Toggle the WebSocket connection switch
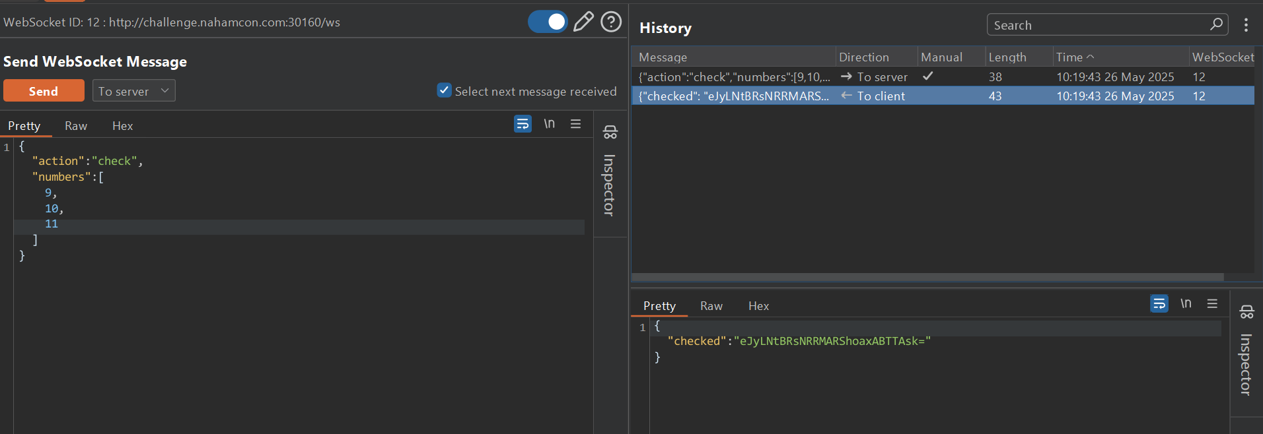Screen dimensions: 1263x434 [548, 22]
